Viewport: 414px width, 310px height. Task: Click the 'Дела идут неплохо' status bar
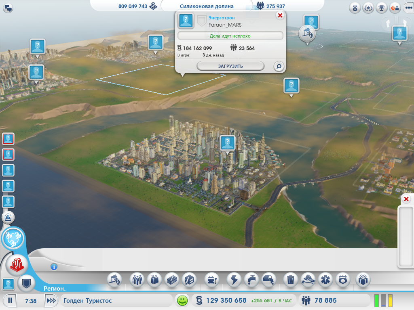[x=230, y=36]
